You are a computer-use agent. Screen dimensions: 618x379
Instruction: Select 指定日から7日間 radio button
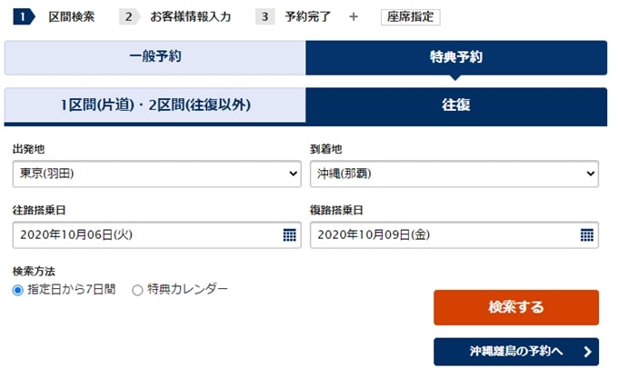[18, 290]
